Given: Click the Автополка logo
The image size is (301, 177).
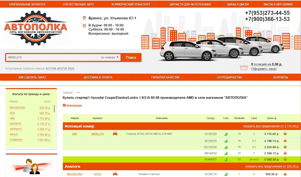Looking at the screenshot, I should [35, 28].
